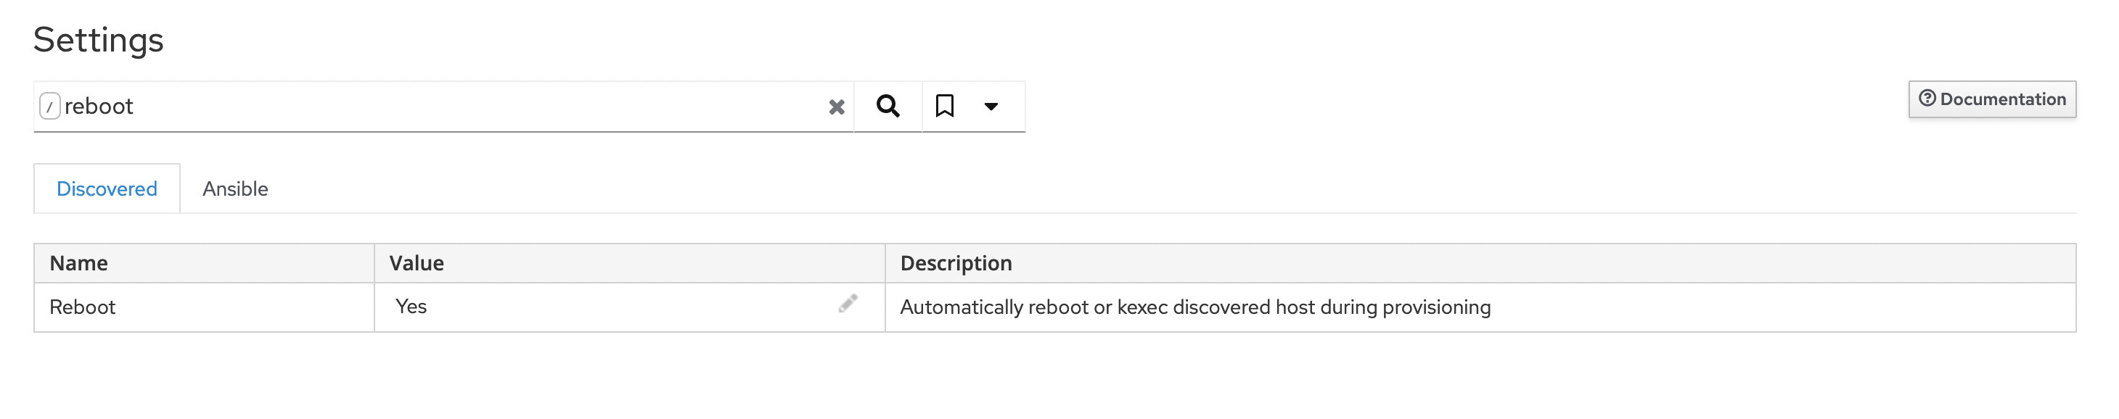Open the Documentation button
The image size is (2119, 419).
click(x=1991, y=99)
